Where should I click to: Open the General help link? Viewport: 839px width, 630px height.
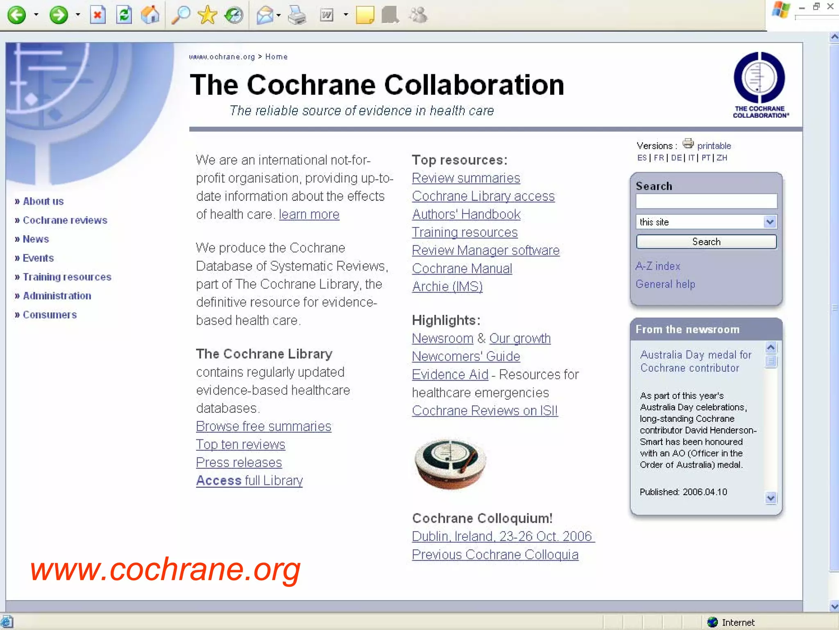coord(665,284)
